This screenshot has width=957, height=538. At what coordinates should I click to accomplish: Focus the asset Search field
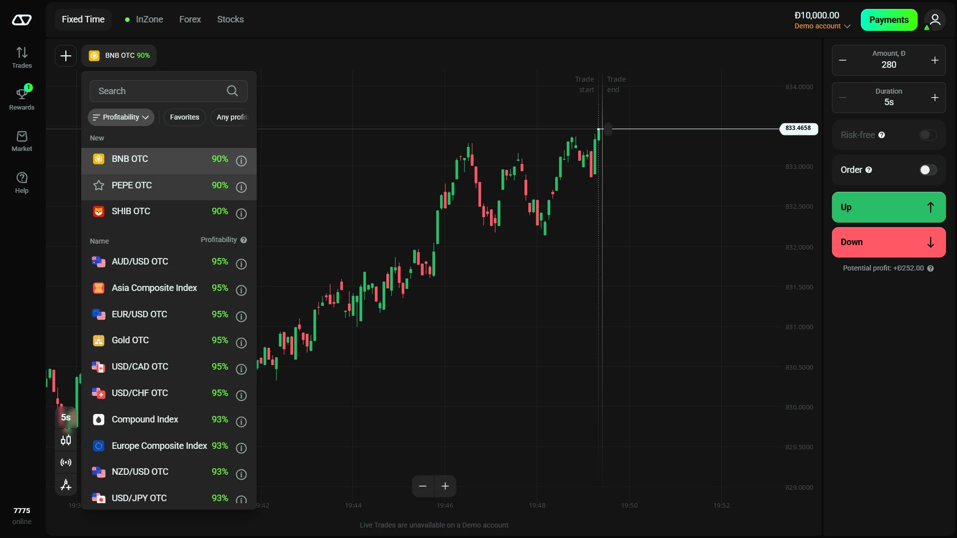168,91
